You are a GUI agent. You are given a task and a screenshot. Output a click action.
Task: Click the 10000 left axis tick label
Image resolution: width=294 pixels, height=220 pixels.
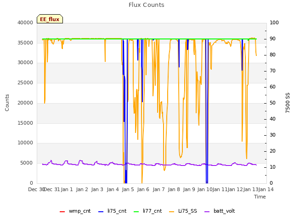coord(25,143)
